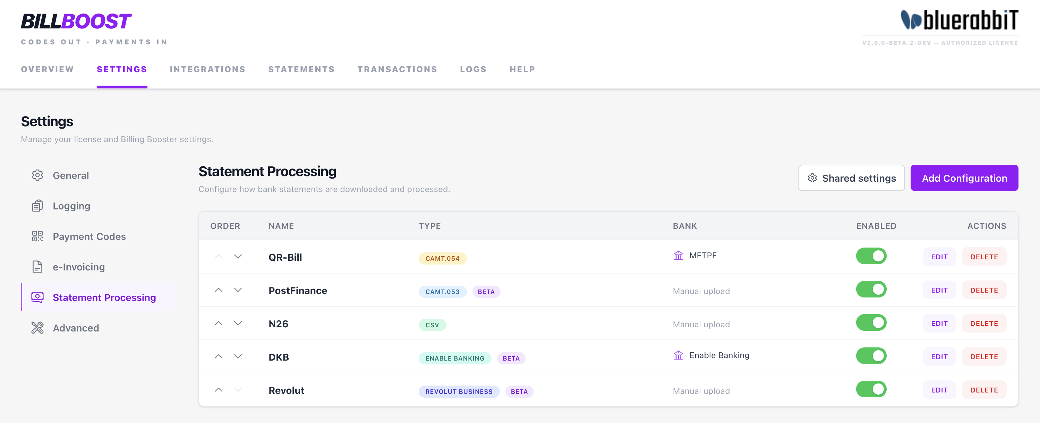The height and width of the screenshot is (423, 1040).
Task: Select Logging in settings sidebar
Action: 99,206
